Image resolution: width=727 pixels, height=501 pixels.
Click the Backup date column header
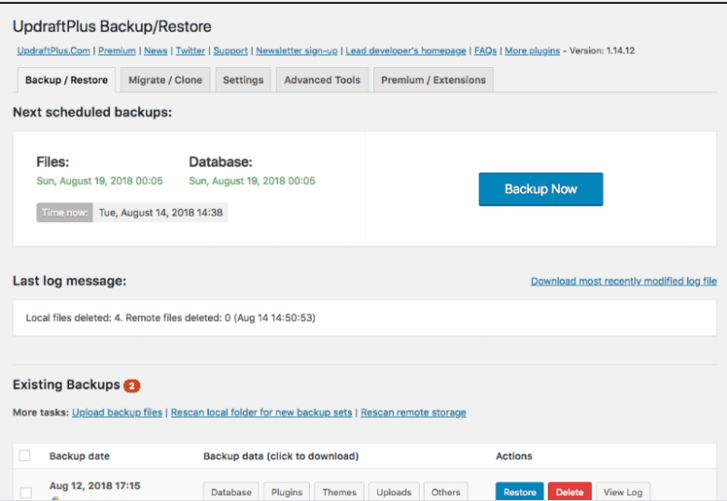(79, 456)
